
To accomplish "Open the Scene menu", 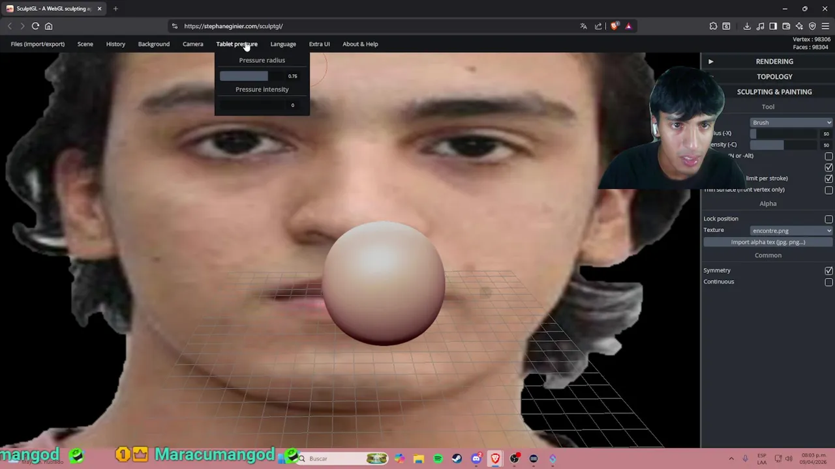I will 85,44.
